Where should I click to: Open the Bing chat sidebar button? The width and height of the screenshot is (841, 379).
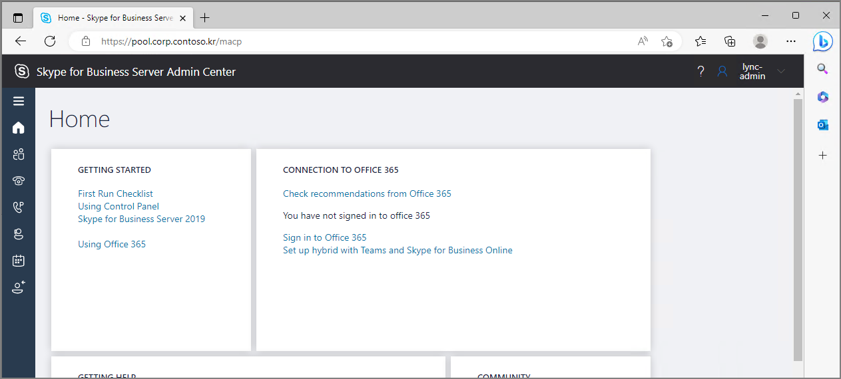823,41
